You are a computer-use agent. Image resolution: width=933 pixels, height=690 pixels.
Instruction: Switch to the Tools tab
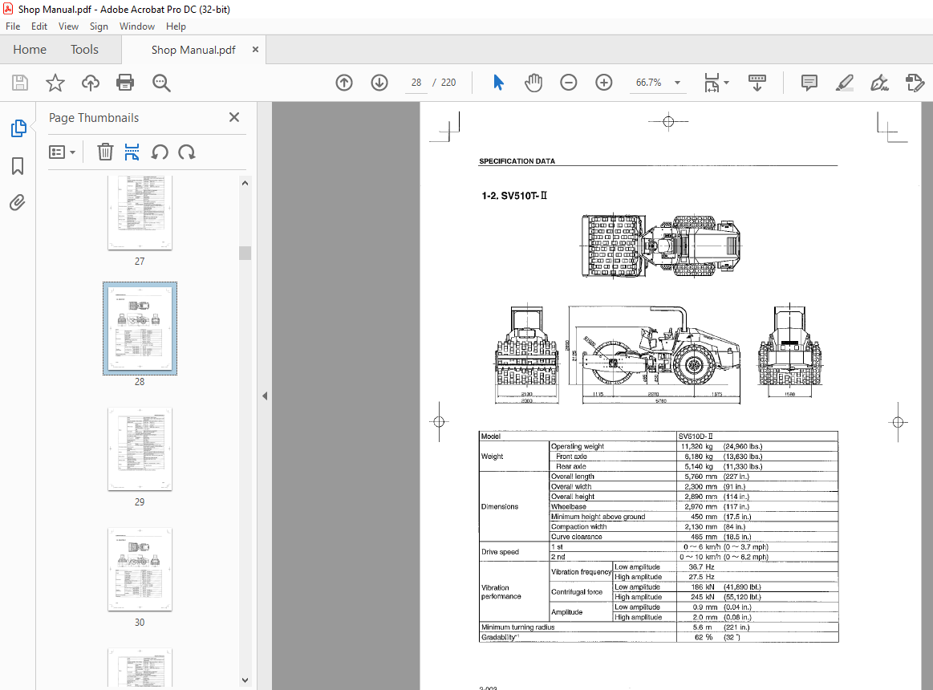tap(84, 50)
